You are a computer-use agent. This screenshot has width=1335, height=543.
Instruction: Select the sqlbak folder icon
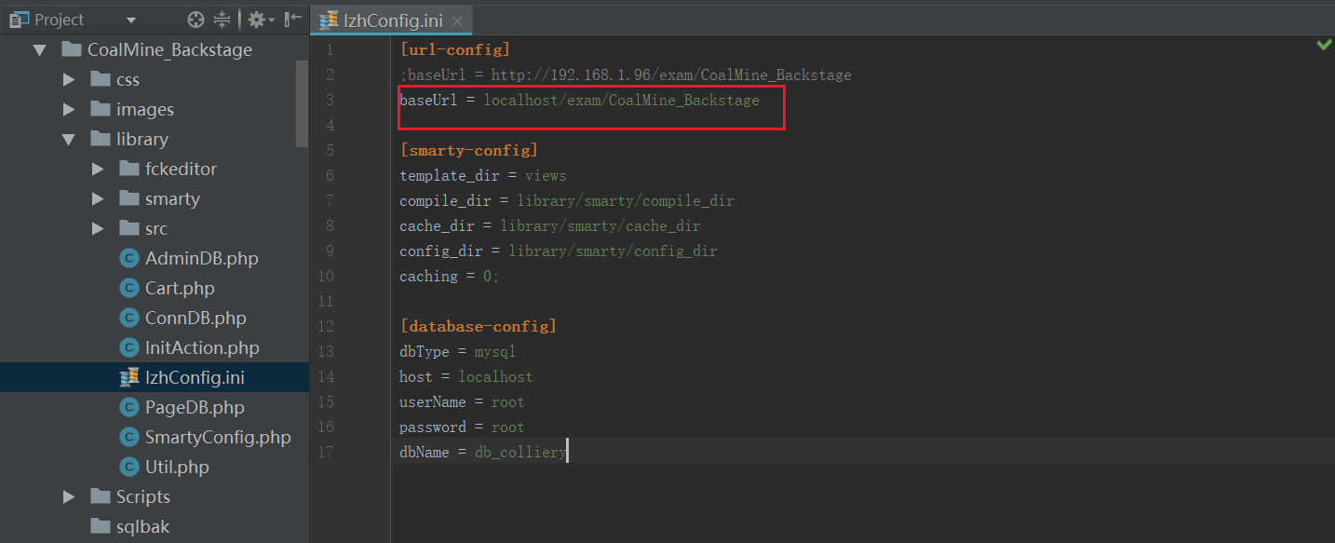pyautogui.click(x=101, y=526)
